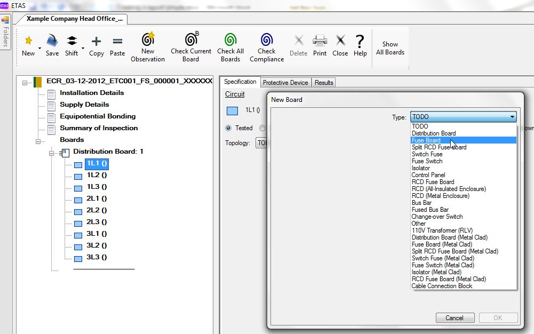Image resolution: width=534 pixels, height=334 pixels.
Task: Open the Results tab
Action: pos(324,82)
